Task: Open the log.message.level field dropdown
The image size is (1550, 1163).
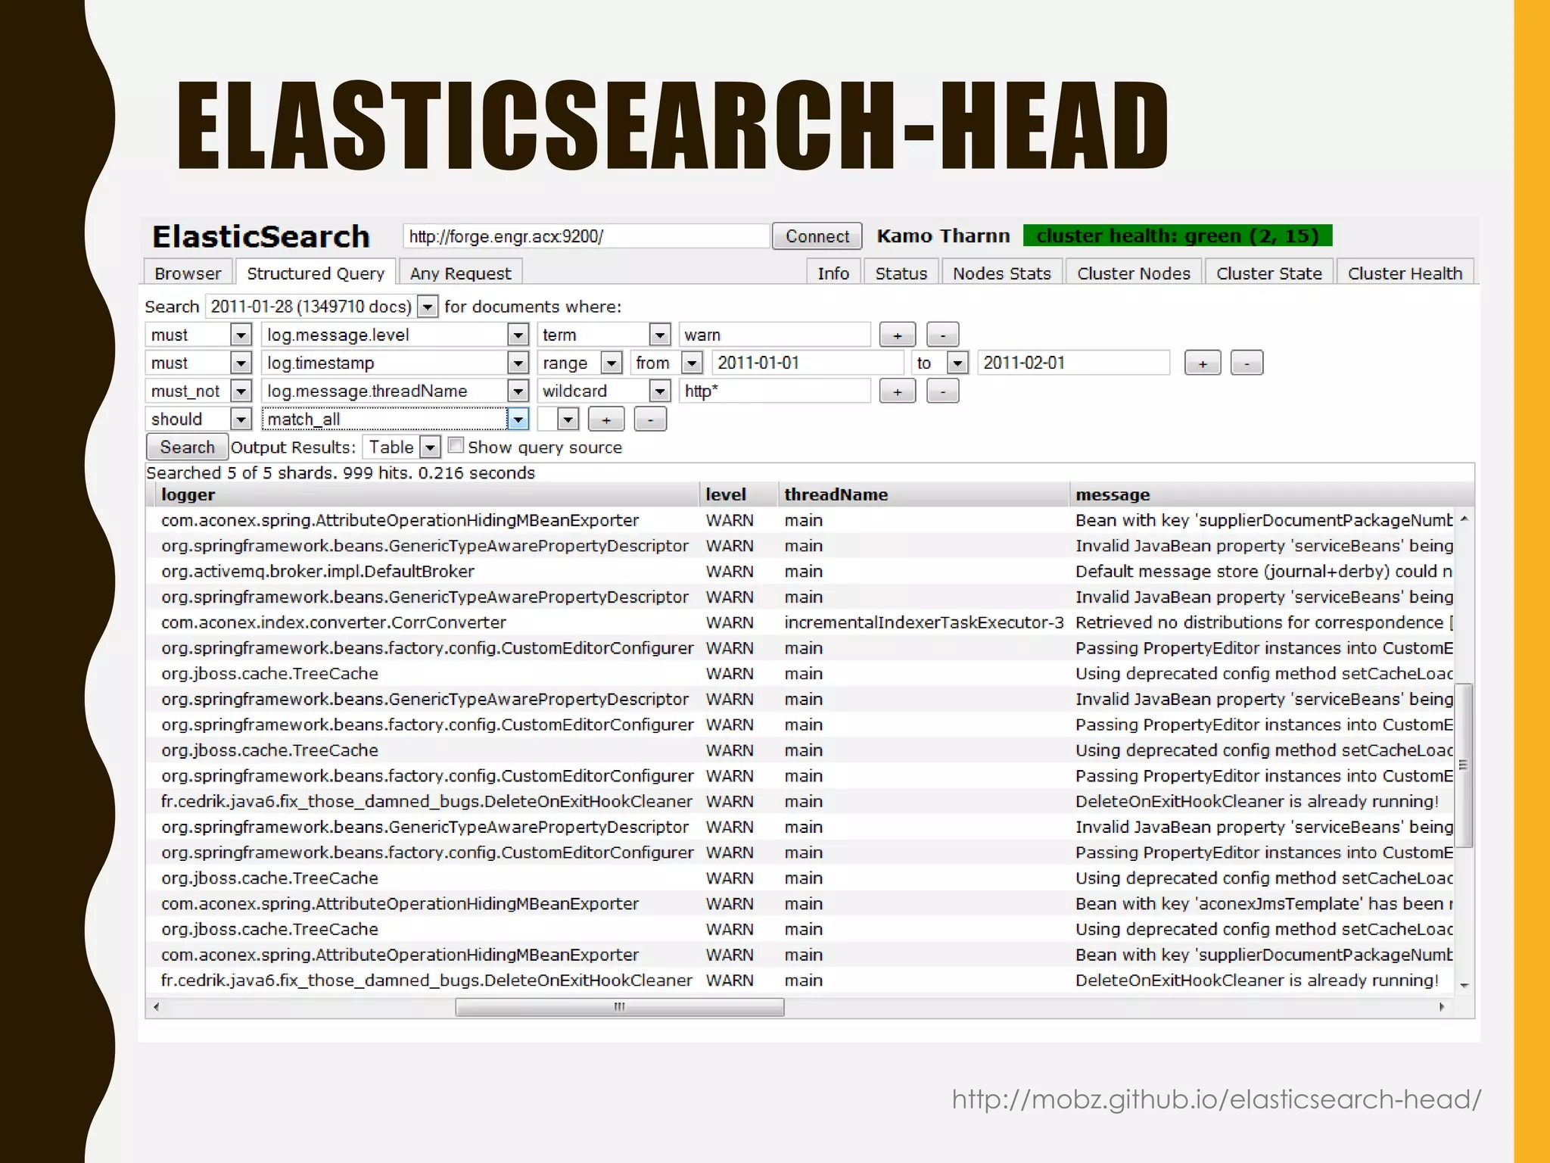Action: pyautogui.click(x=518, y=335)
